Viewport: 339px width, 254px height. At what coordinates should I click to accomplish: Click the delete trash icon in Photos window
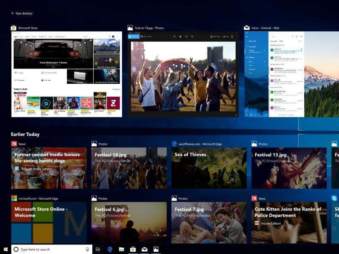pyautogui.click(x=180, y=36)
